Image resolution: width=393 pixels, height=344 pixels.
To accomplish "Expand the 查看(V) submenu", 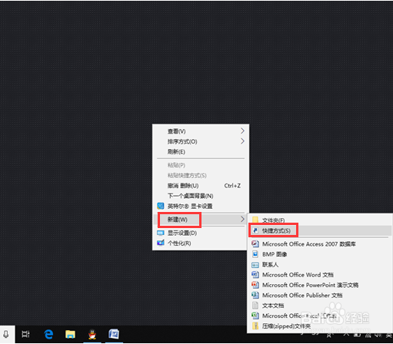I will coord(201,131).
